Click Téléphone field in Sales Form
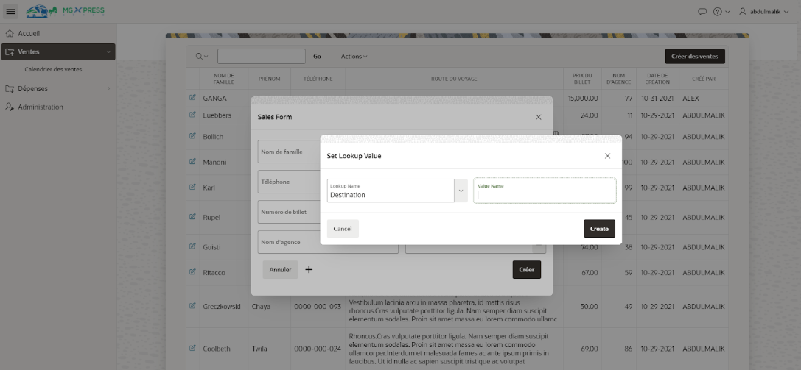 click(x=289, y=182)
